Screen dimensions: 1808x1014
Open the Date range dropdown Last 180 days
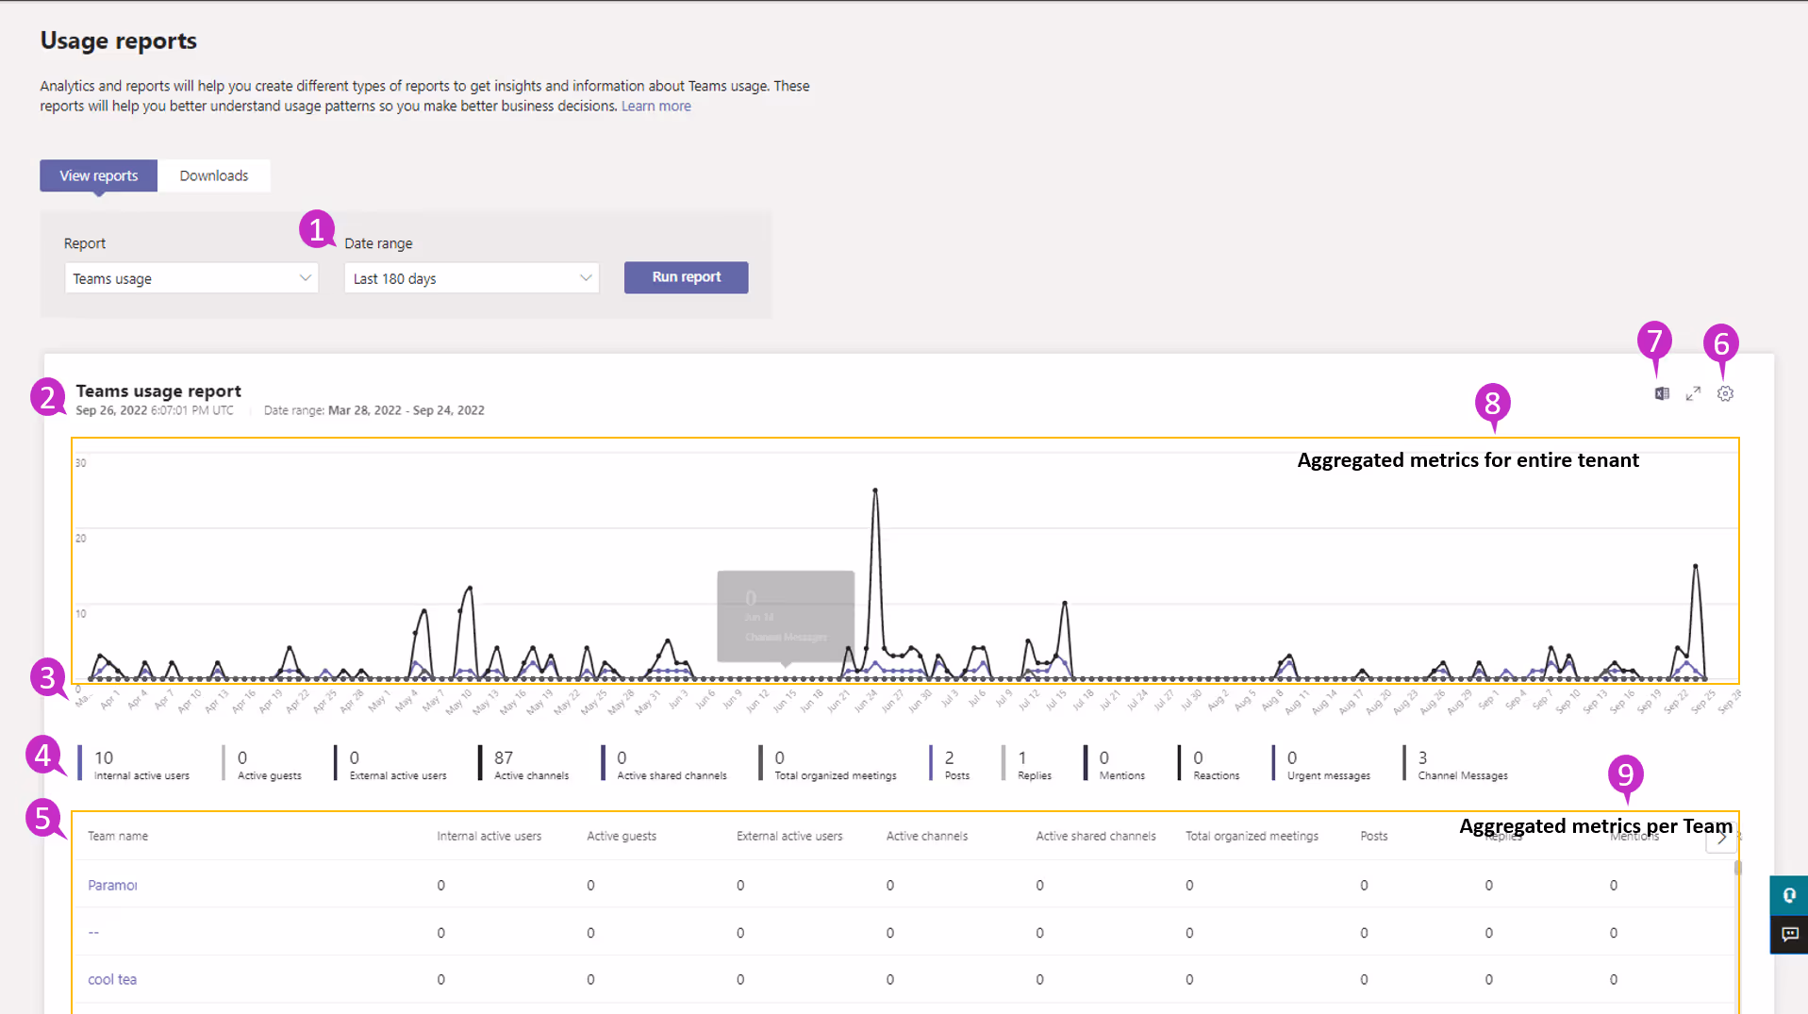click(x=472, y=278)
